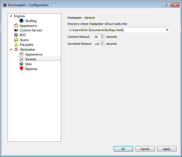This screenshot has height=157, width=182.
Task: Click the Apply button
Action: point(166,149)
